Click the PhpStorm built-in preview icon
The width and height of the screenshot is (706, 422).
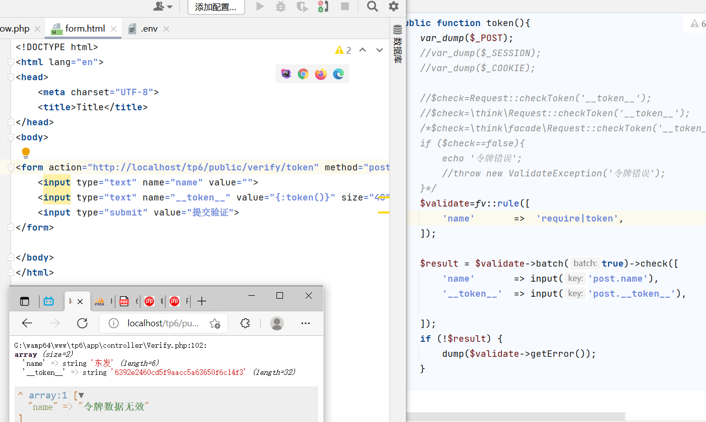tap(286, 74)
